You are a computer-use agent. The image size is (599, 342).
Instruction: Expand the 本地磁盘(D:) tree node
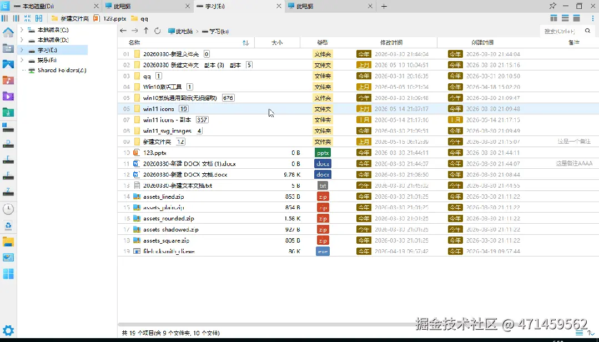coord(22,40)
